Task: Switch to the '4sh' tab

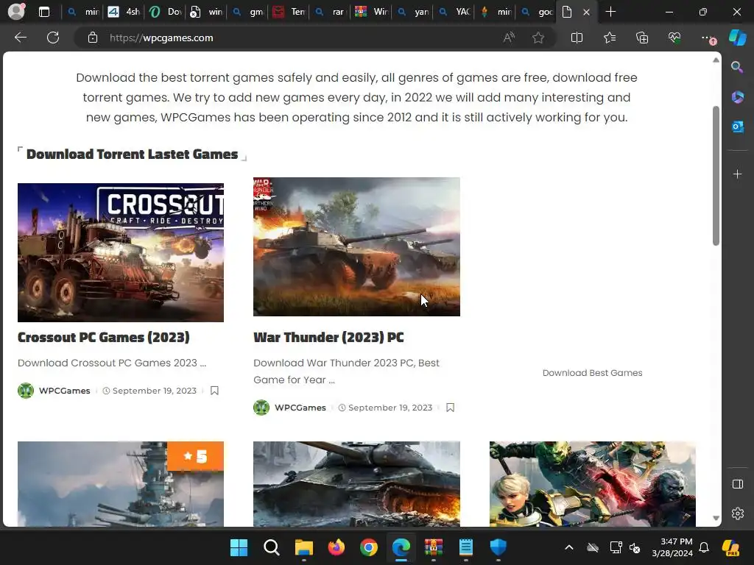Action: [123, 12]
